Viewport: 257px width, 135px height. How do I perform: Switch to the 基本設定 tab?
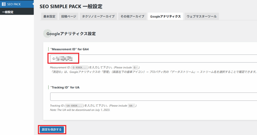click(49, 16)
